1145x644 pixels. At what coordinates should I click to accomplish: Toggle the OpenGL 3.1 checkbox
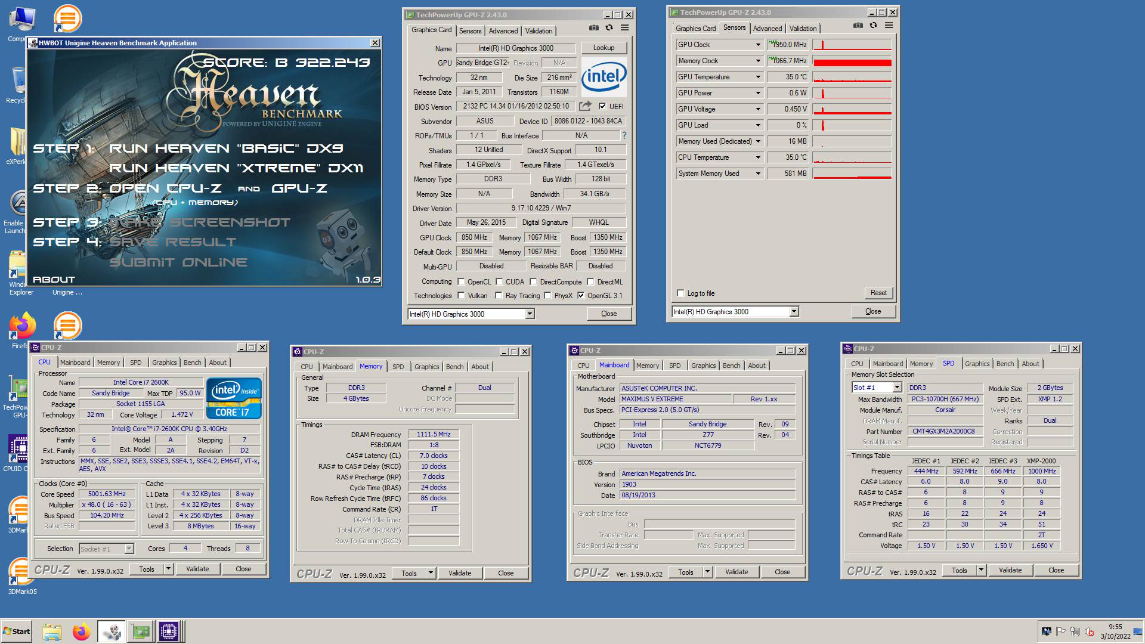pos(581,296)
